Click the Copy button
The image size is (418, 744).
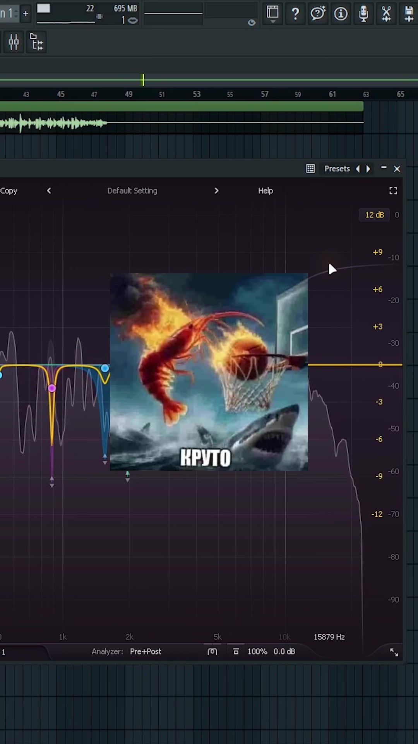(x=9, y=191)
